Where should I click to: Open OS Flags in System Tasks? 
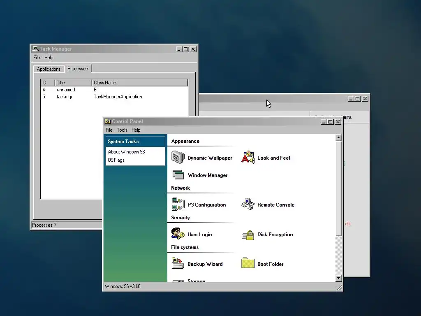116,160
